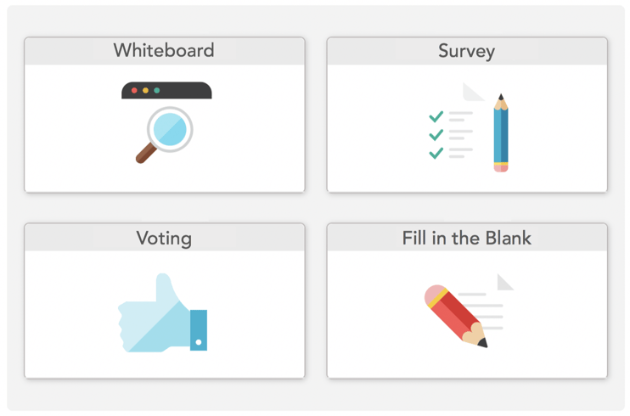The image size is (630, 416).
Task: Click the top green checkmark in Survey icon
Action: 436,116
